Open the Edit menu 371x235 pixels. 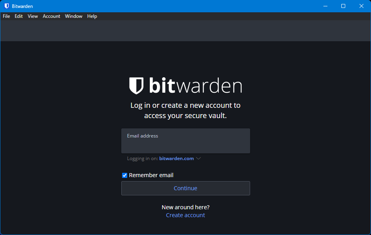coord(18,16)
